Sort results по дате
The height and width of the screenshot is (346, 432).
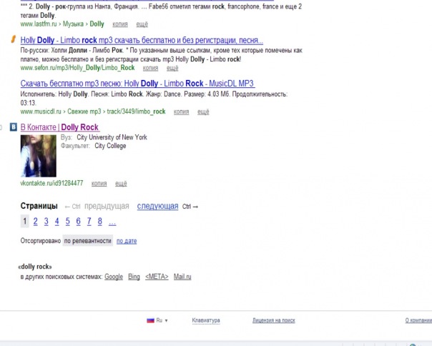click(127, 241)
